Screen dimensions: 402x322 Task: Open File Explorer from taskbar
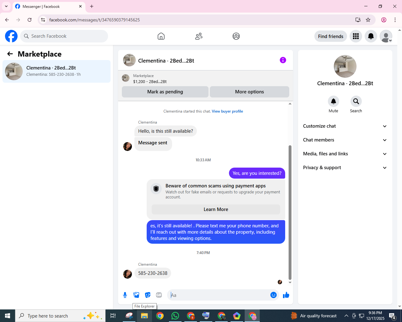(144, 316)
